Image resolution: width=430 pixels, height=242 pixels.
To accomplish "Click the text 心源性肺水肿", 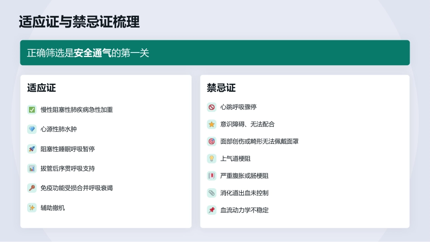I will (x=59, y=129).
